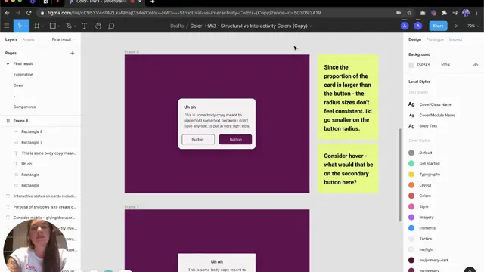The height and width of the screenshot is (272, 484).
Task: Select the Move tool
Action: [20, 26]
